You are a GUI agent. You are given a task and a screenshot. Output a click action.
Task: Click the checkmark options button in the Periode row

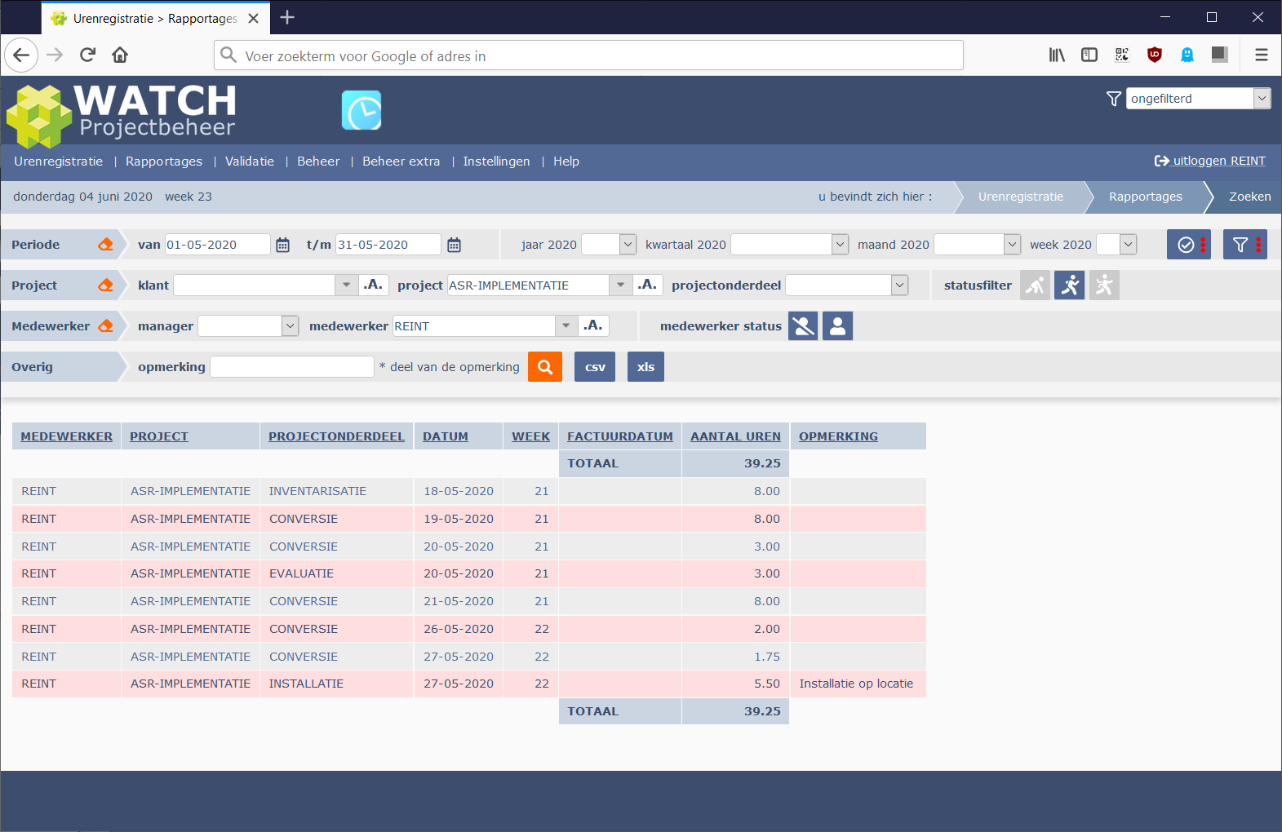1189,245
